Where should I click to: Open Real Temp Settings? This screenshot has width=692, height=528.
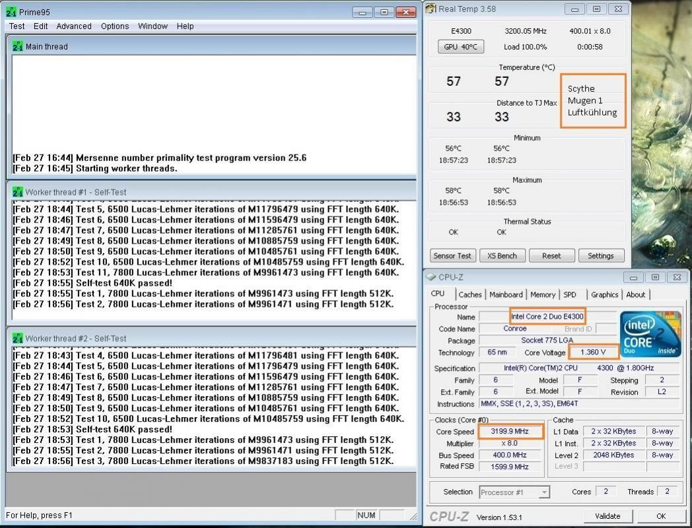coord(601,256)
